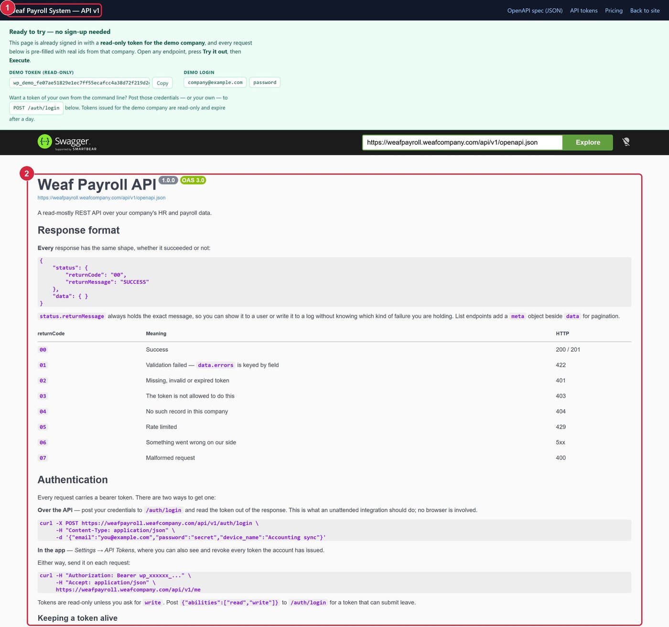This screenshot has width=669, height=627.
Task: Select the company@example.com demo login value
Action: tap(215, 83)
